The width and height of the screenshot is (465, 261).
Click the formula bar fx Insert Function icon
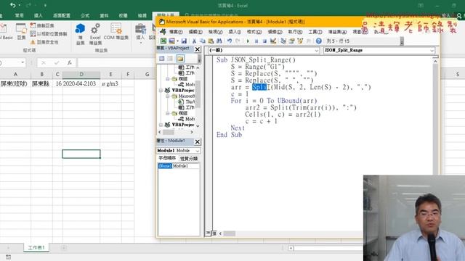tap(70, 62)
